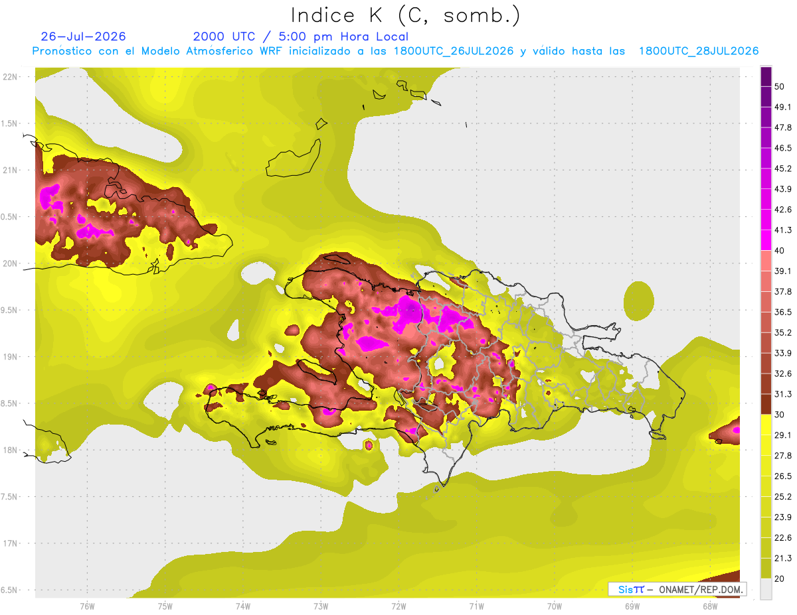Click the Indice K (C, somb.) title

[x=405, y=15]
